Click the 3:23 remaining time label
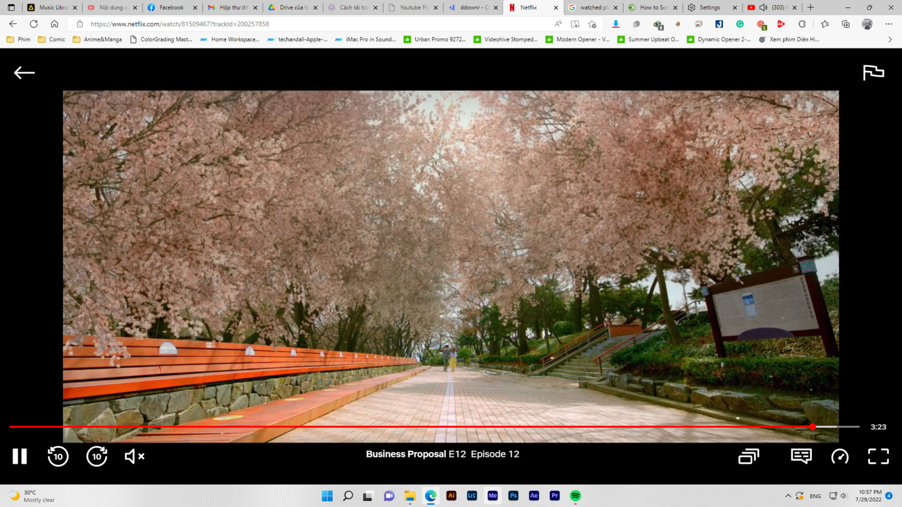This screenshot has height=507, width=902. 878,427
